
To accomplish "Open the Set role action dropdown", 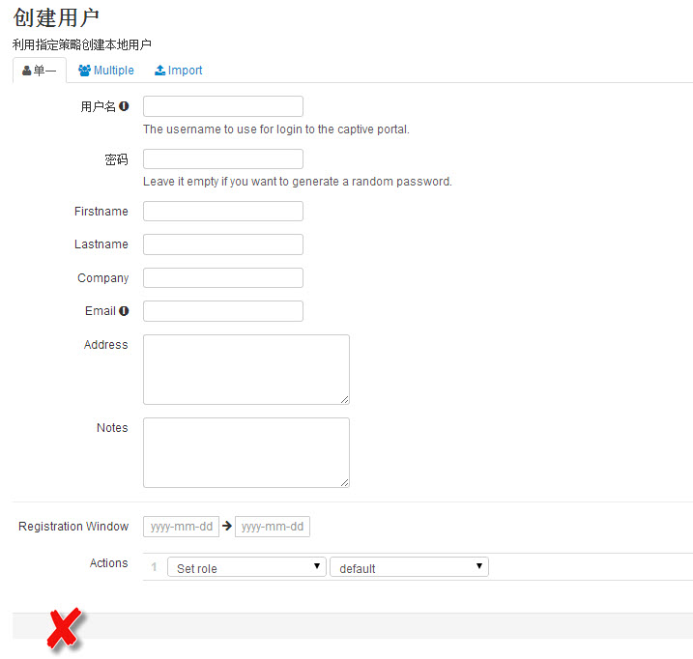I will (x=246, y=567).
